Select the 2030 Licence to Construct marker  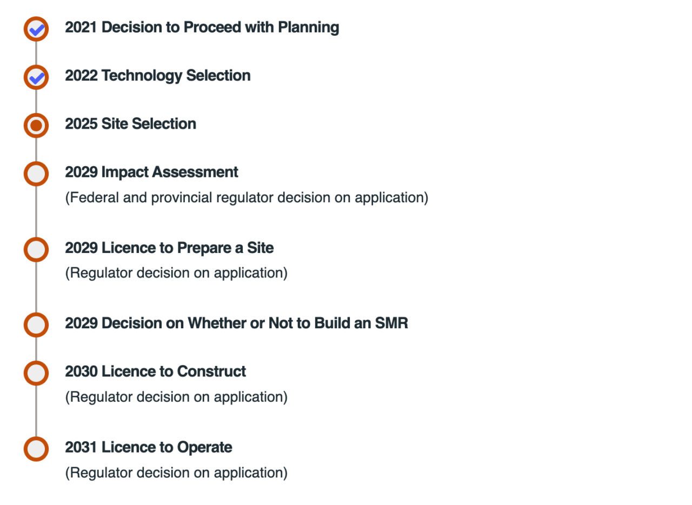click(x=36, y=373)
